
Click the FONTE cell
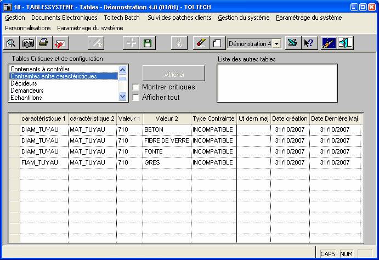(x=167, y=151)
